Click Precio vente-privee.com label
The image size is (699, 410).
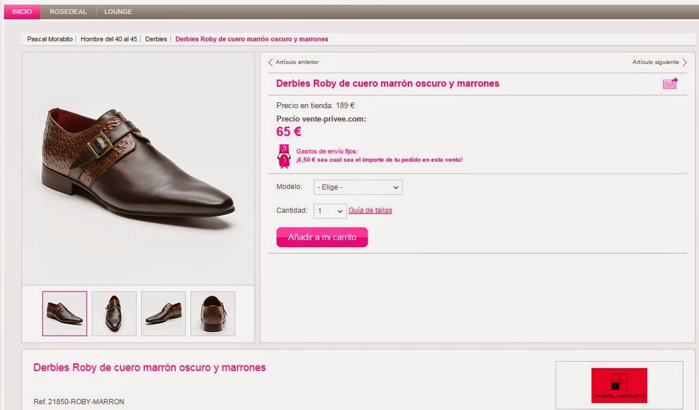(x=321, y=119)
